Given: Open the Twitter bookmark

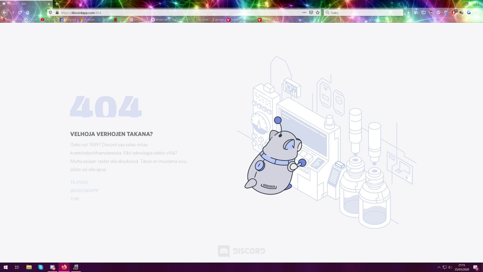Looking at the screenshot, I should 104,19.
